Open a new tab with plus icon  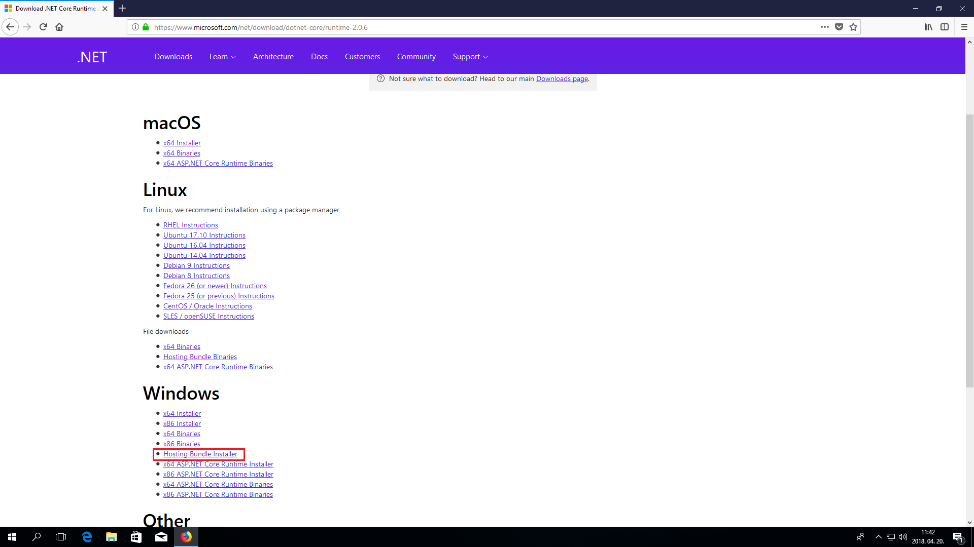122,8
